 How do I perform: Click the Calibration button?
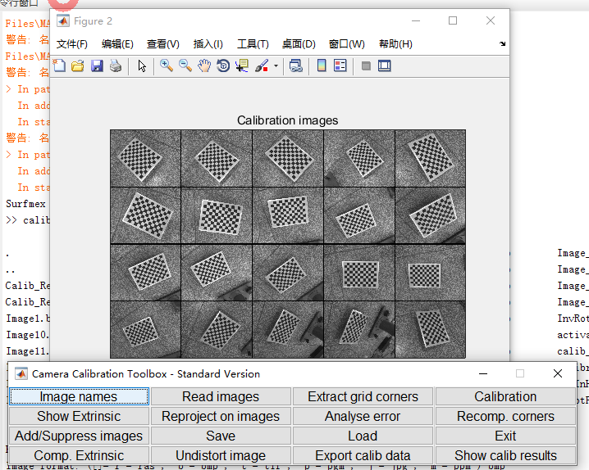[505, 396]
